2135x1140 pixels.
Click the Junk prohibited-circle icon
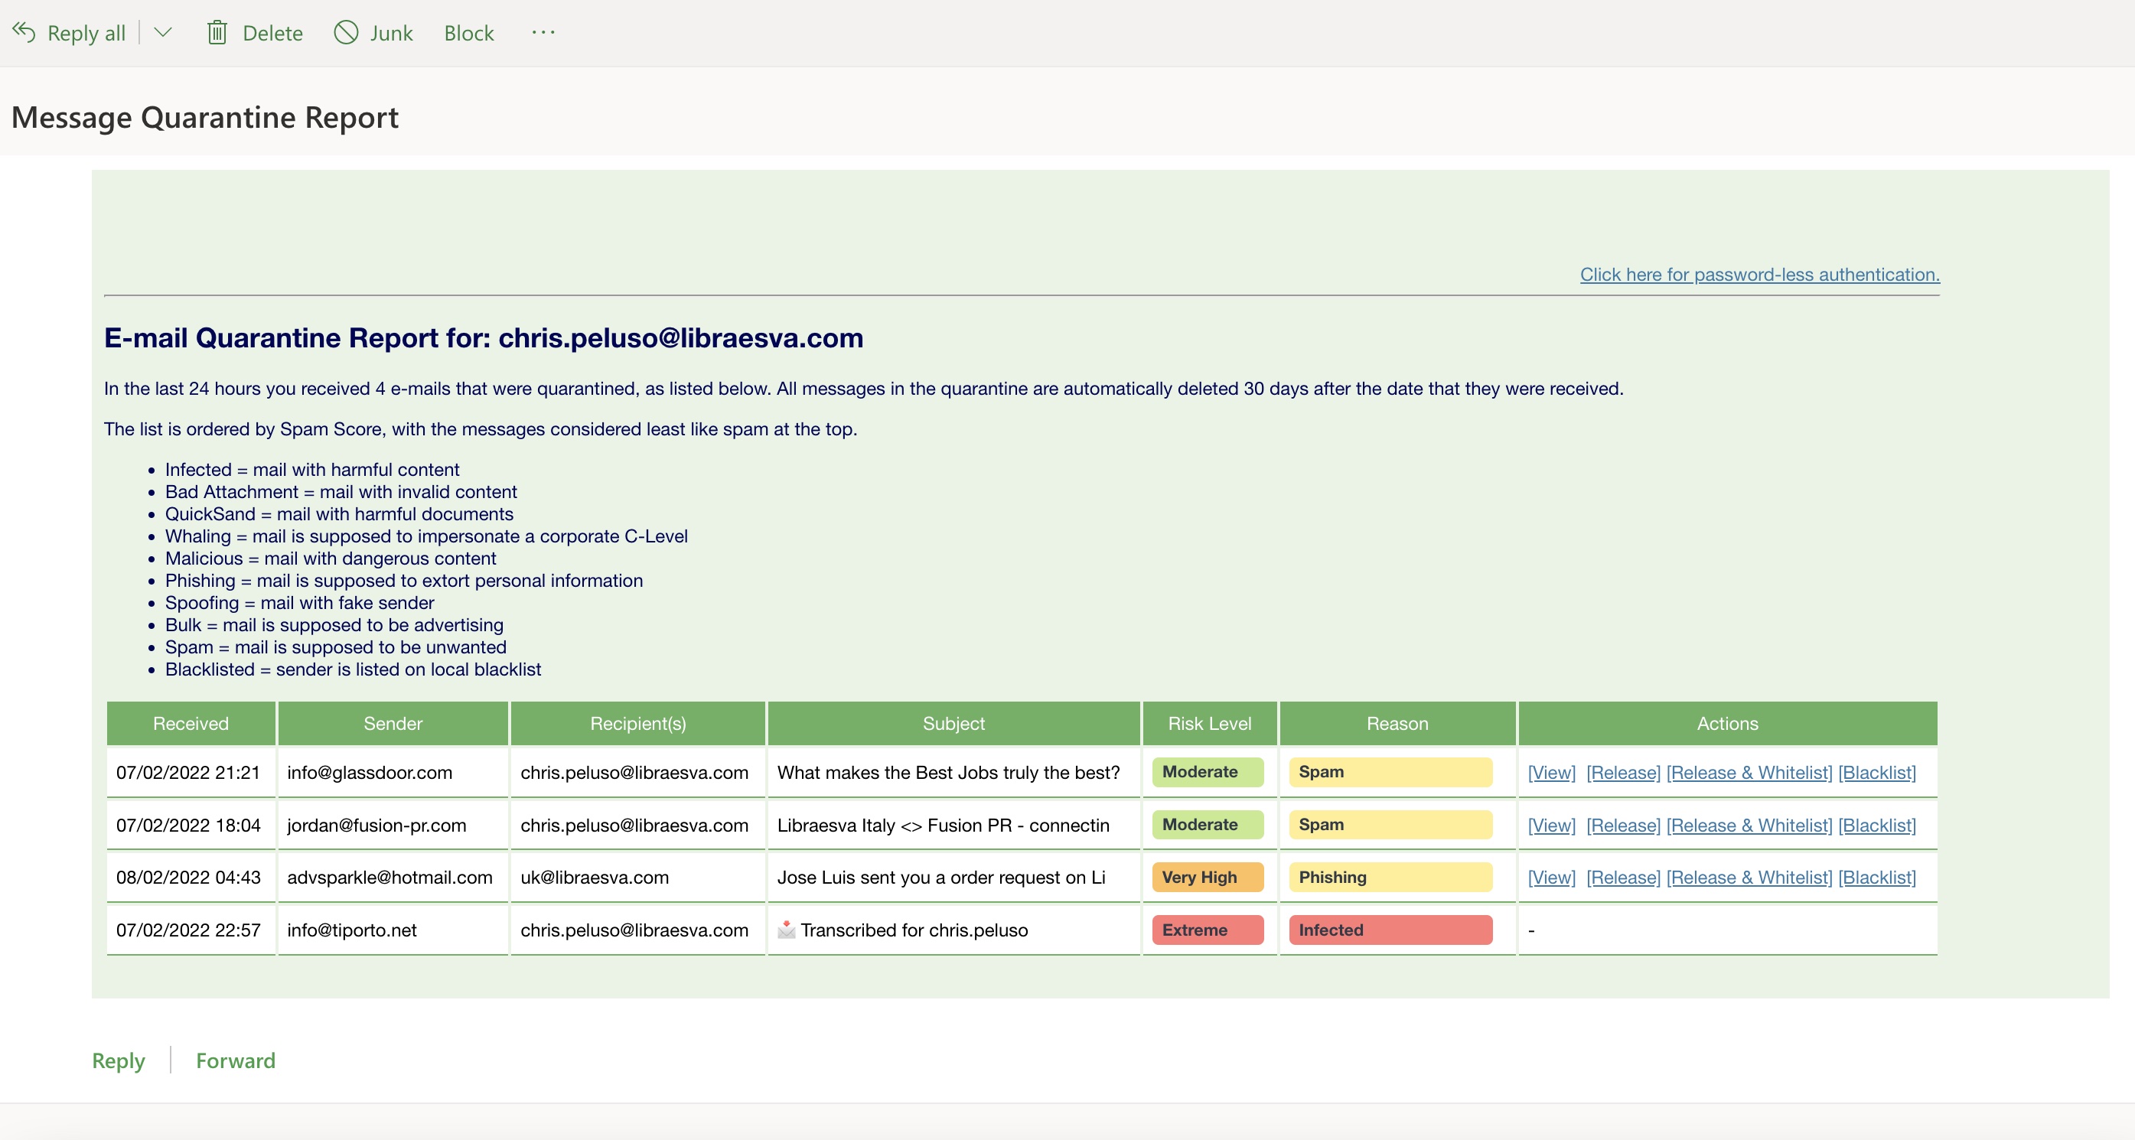click(346, 32)
